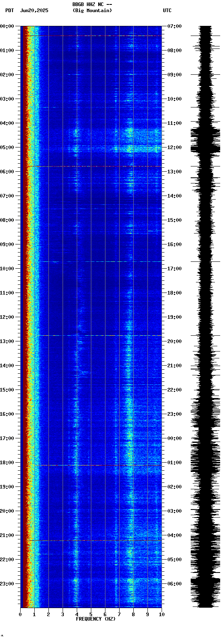Click the UTC '23:00' time label
This screenshot has width=223, height=640.
(175, 414)
